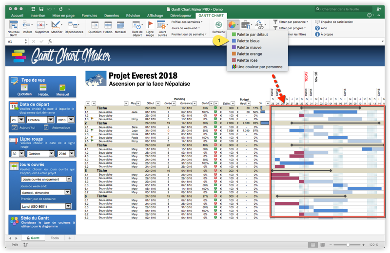390x253 pixels.
Task: Expand the Préfixe des semaines dropdown
Action: click(187, 22)
